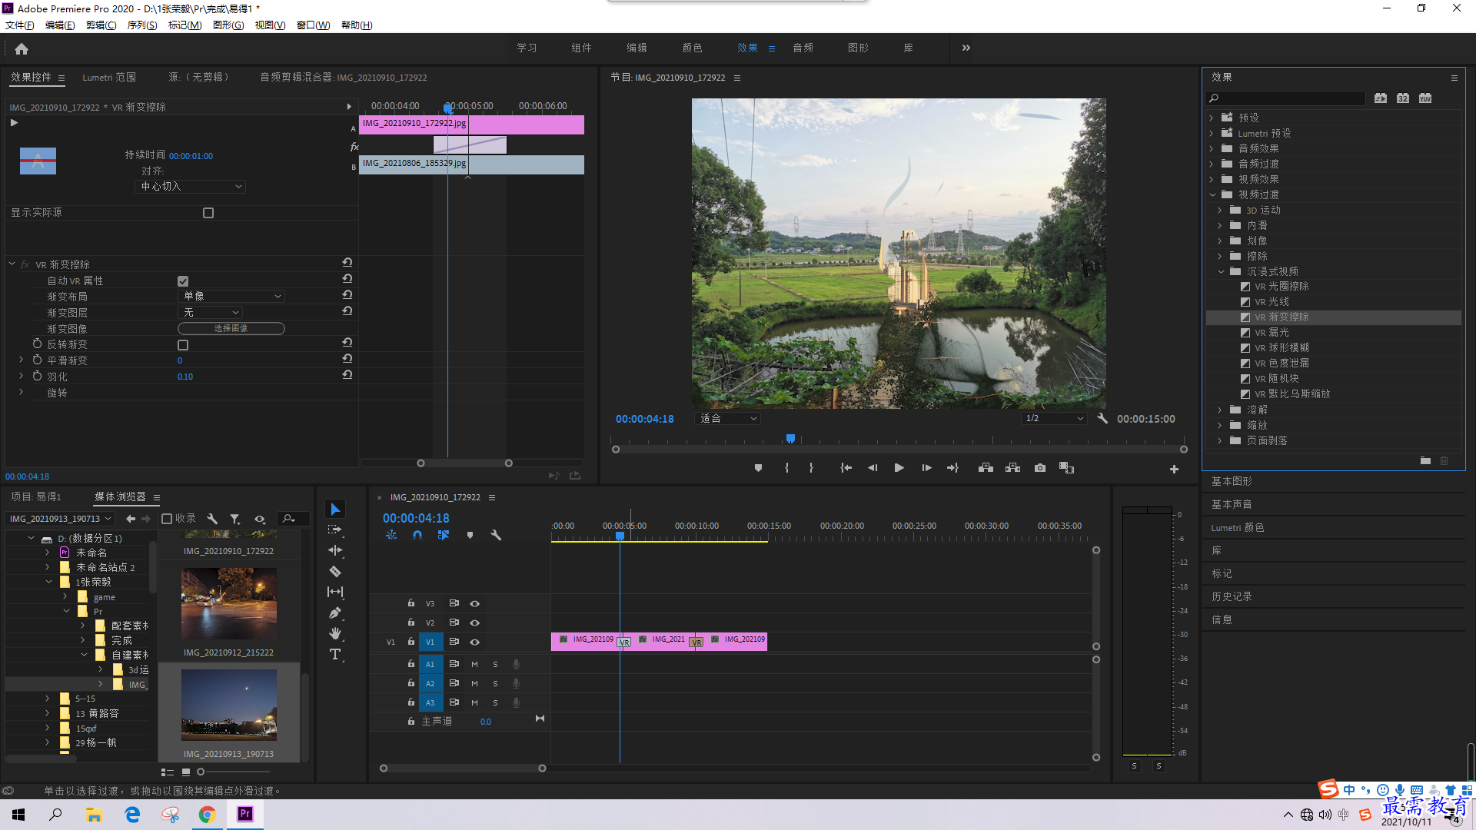Open program monitor settings wrench
1476x830 pixels.
(1102, 419)
